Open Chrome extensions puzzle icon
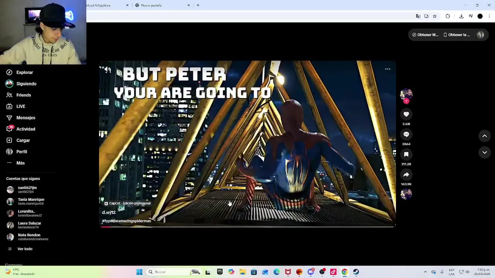The image size is (495, 278). pyautogui.click(x=448, y=16)
